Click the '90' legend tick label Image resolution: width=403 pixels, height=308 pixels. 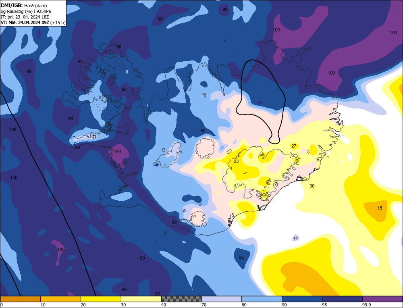(284, 305)
